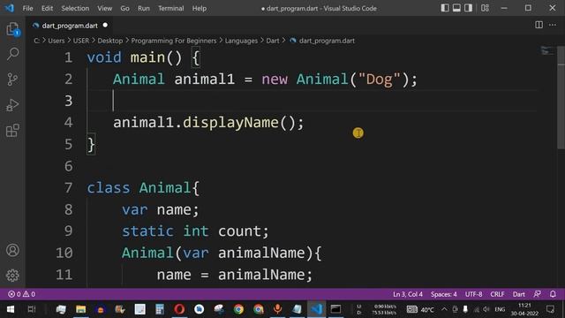Viewport: 565px width, 318px height.
Task: Click the Split Editor Right icon
Action: (539, 25)
